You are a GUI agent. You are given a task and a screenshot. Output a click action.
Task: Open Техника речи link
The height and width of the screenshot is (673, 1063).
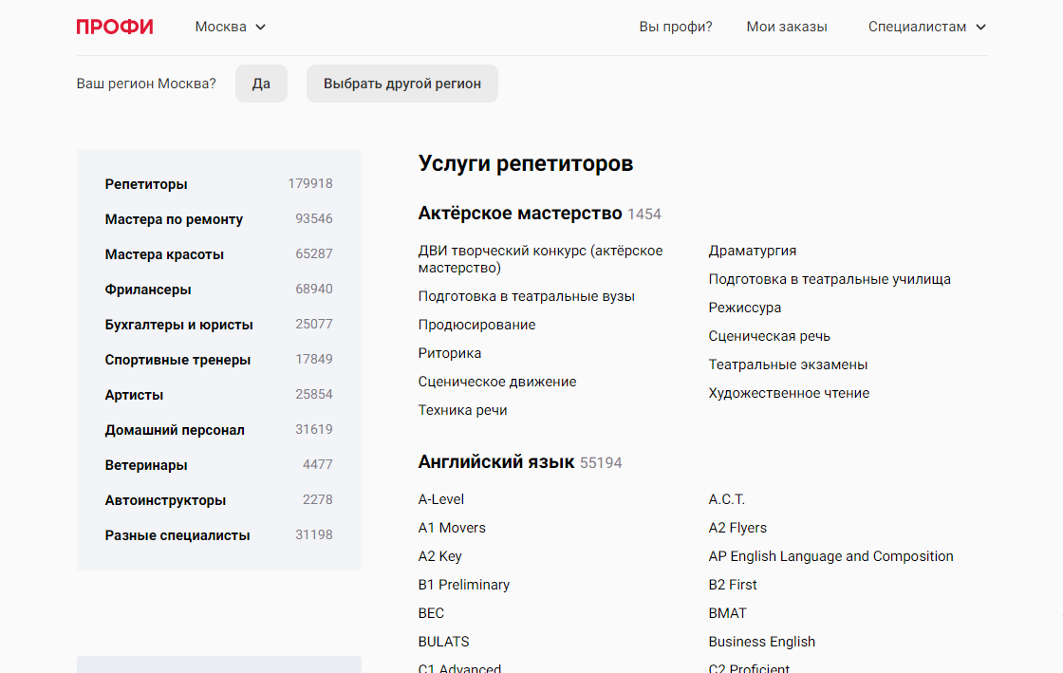(462, 410)
